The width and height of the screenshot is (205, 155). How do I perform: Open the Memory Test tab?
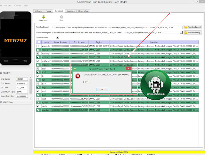(83, 11)
